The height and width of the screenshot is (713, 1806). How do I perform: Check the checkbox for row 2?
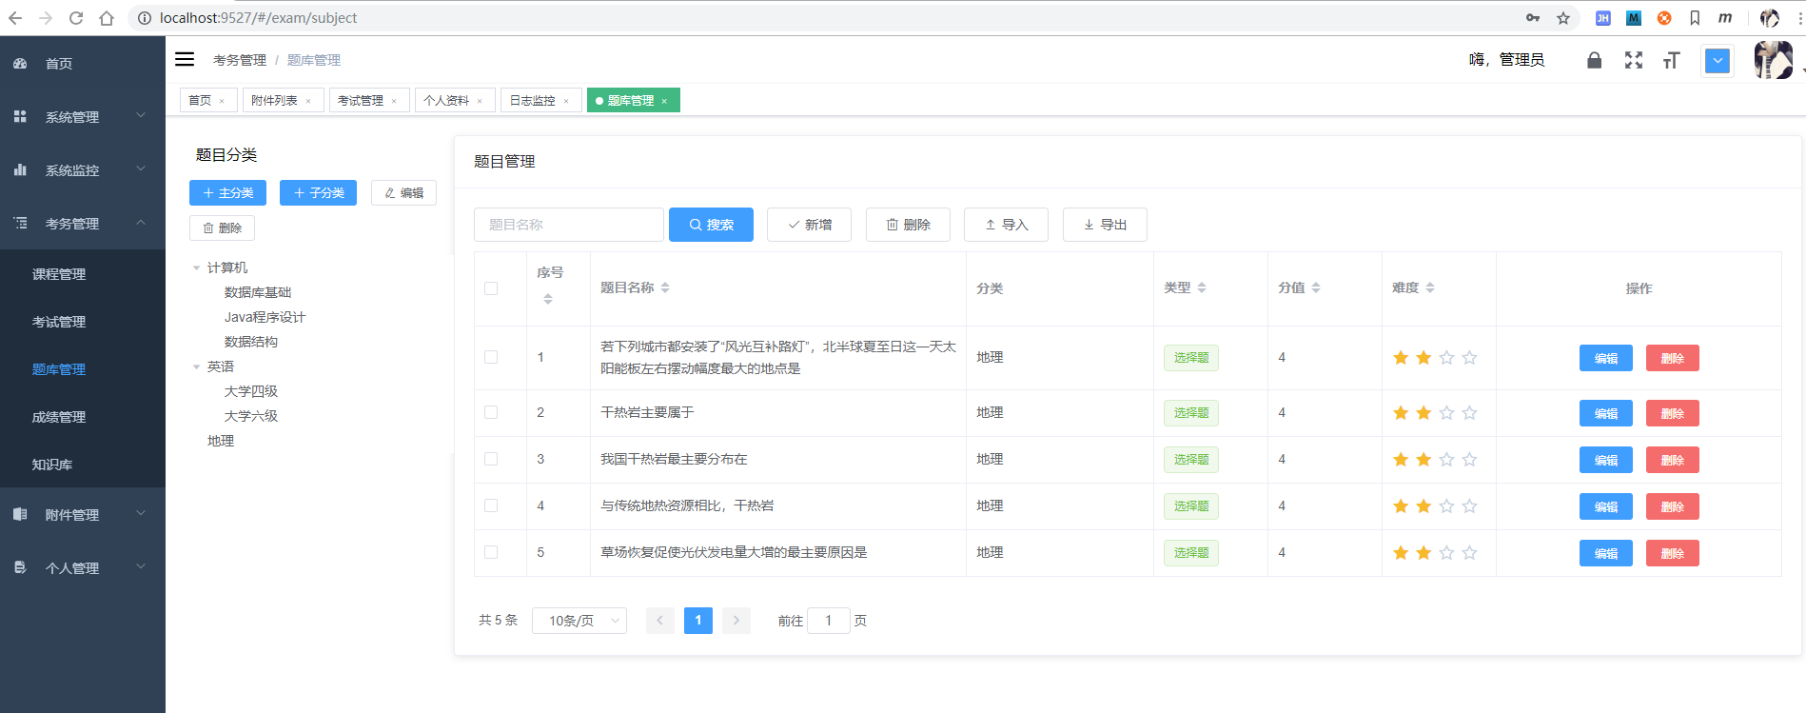click(x=491, y=412)
